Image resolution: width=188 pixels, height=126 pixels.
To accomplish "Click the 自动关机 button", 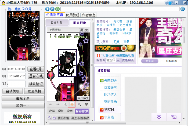I will click(x=13, y=91).
